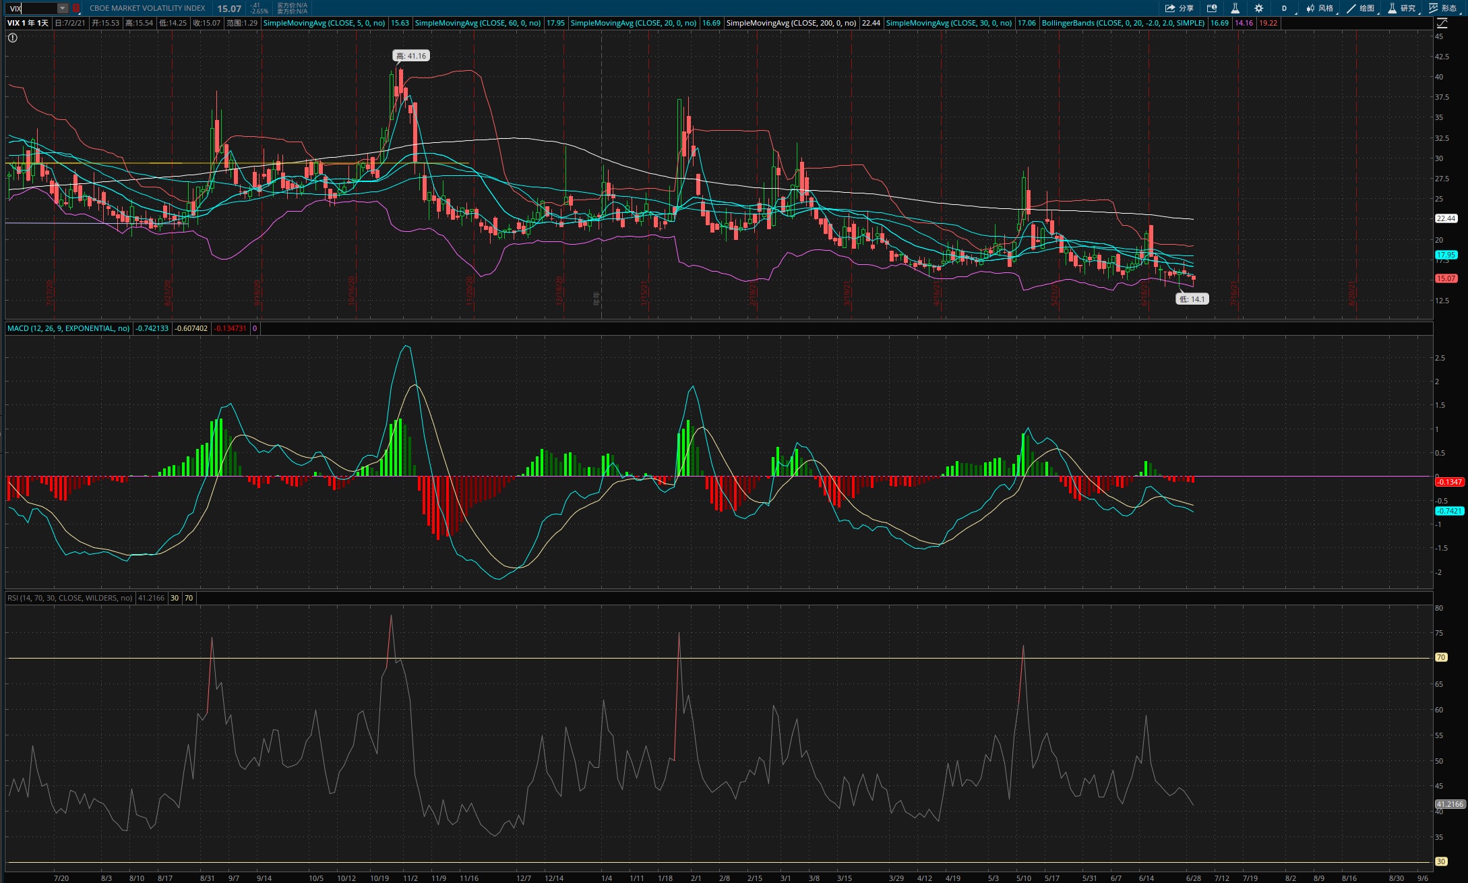Image resolution: width=1468 pixels, height=883 pixels.
Task: Click the 41.2166 RSI axis bubble
Action: point(1450,804)
